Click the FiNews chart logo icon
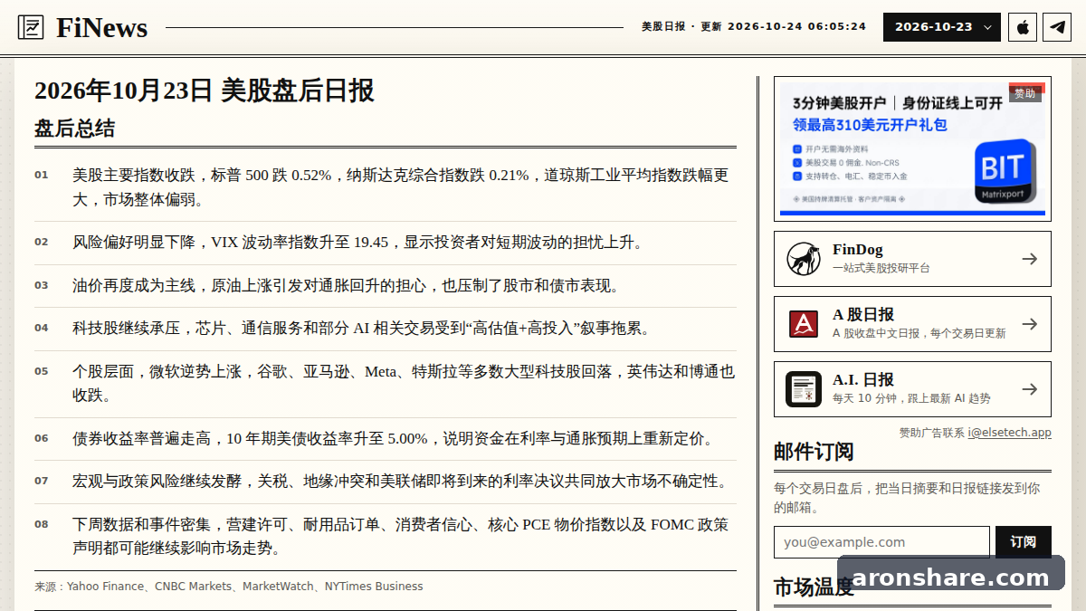The image size is (1086, 611). point(31,27)
